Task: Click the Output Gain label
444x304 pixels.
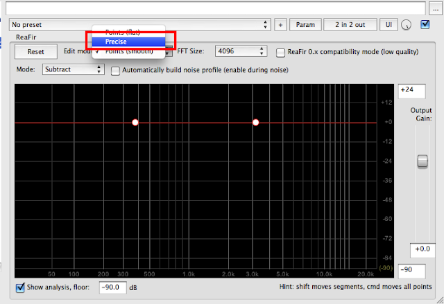Action: pyautogui.click(x=421, y=114)
